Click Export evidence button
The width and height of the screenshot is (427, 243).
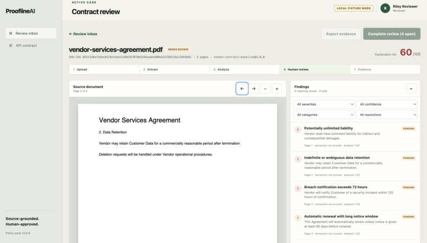click(341, 34)
